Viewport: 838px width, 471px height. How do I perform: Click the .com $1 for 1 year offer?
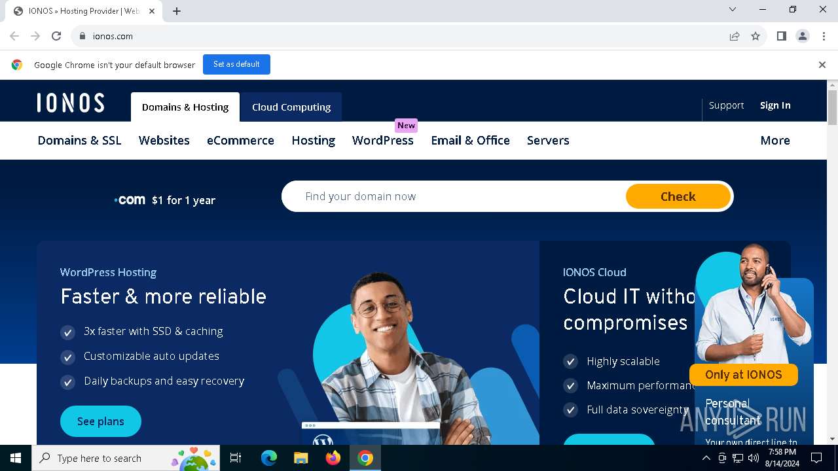click(x=164, y=200)
